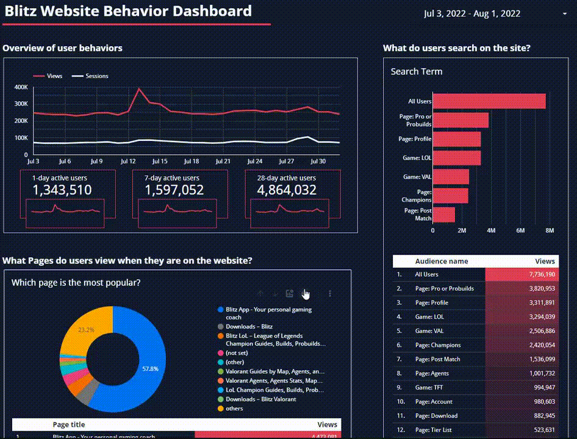Select the 'LoL Champion Guides, Builds' legend label
This screenshot has height=439, width=577.
pyautogui.click(x=275, y=390)
